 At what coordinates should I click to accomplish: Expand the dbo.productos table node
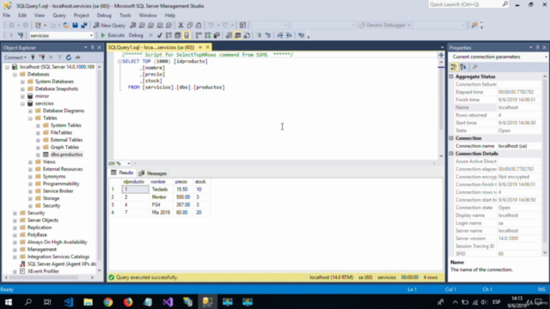pyautogui.click(x=38, y=154)
